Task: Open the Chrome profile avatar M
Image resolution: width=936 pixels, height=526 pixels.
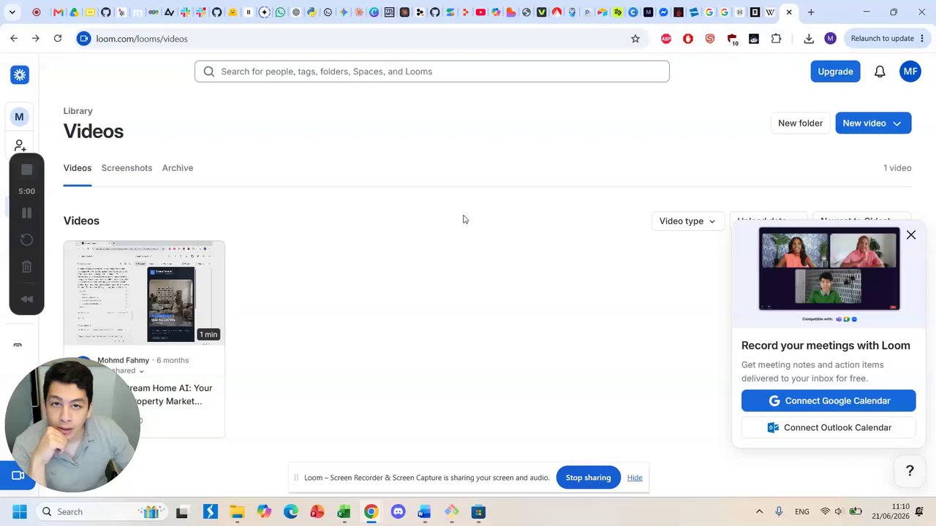Action: pos(830,39)
